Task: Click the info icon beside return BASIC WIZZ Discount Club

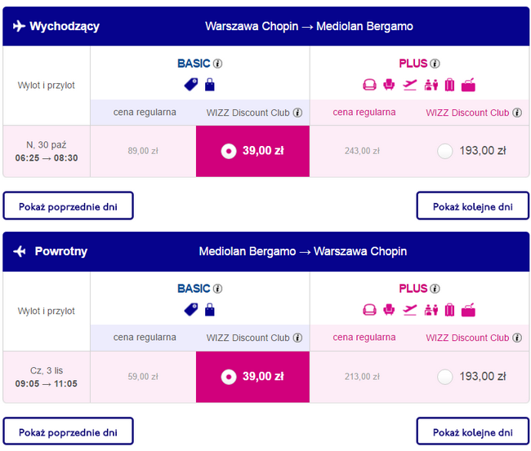Action: coord(298,338)
